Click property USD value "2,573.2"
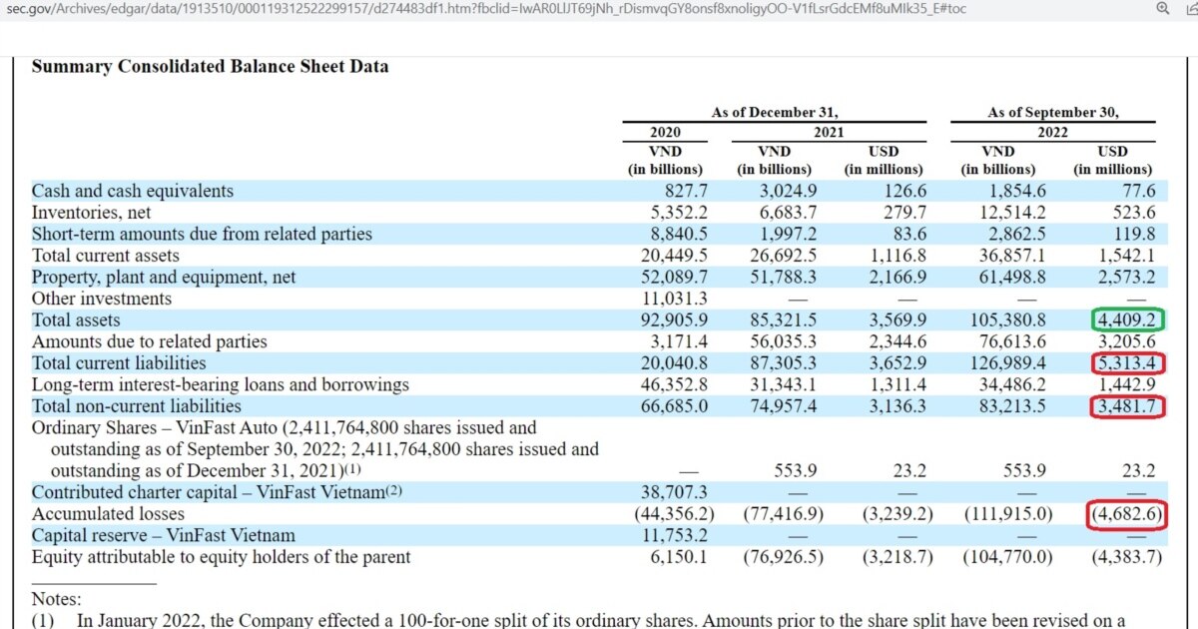The image size is (1198, 629). (x=1126, y=278)
